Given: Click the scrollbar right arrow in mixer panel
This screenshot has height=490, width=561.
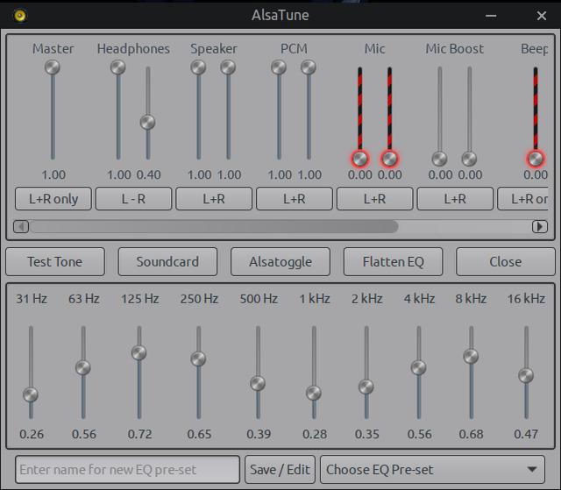Looking at the screenshot, I should tap(539, 226).
